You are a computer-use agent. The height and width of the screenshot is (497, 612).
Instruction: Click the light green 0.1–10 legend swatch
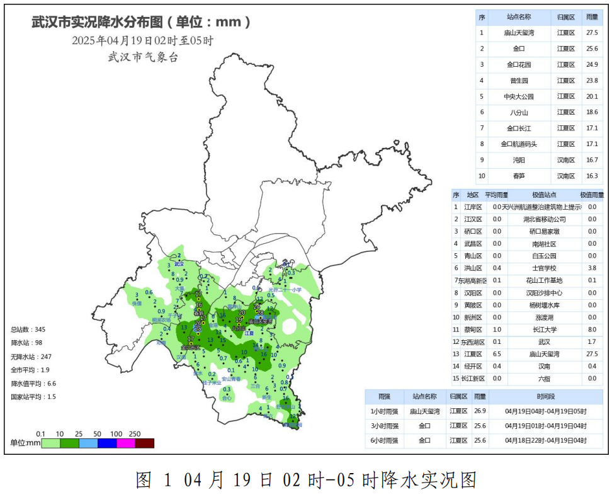[x=50, y=443]
